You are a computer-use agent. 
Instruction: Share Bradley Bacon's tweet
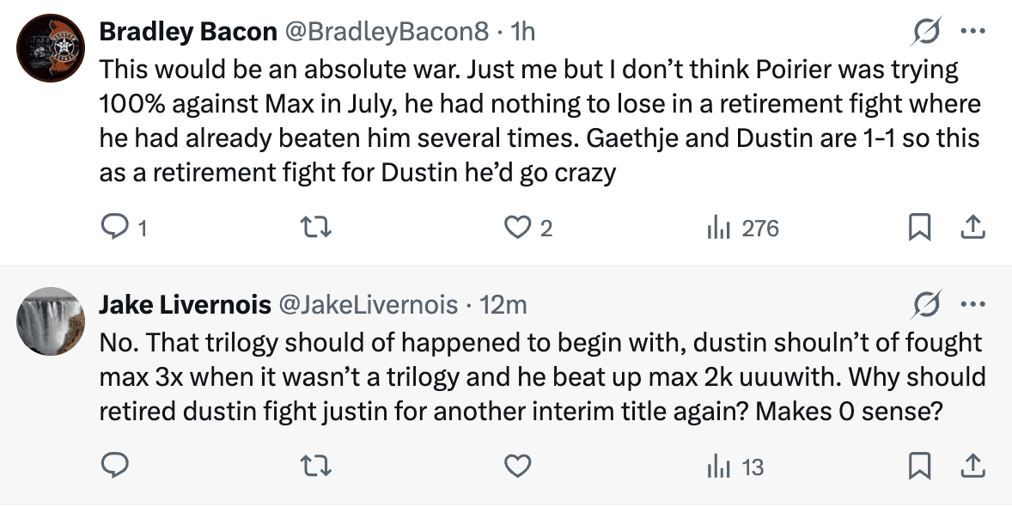coord(972,228)
